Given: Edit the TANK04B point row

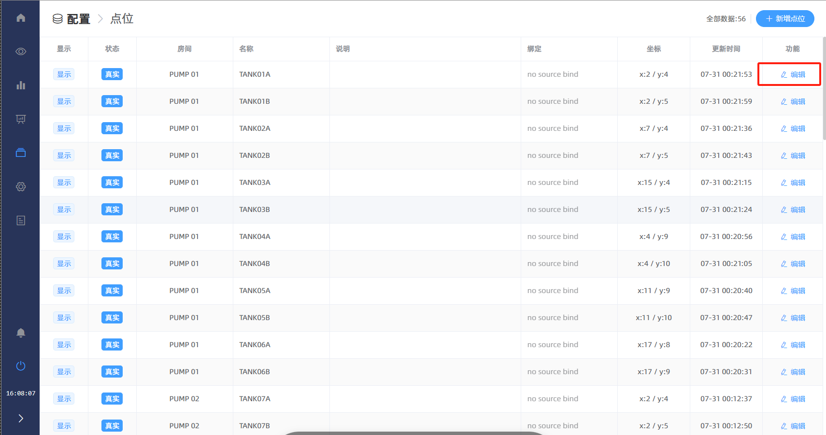Looking at the screenshot, I should click(x=793, y=264).
